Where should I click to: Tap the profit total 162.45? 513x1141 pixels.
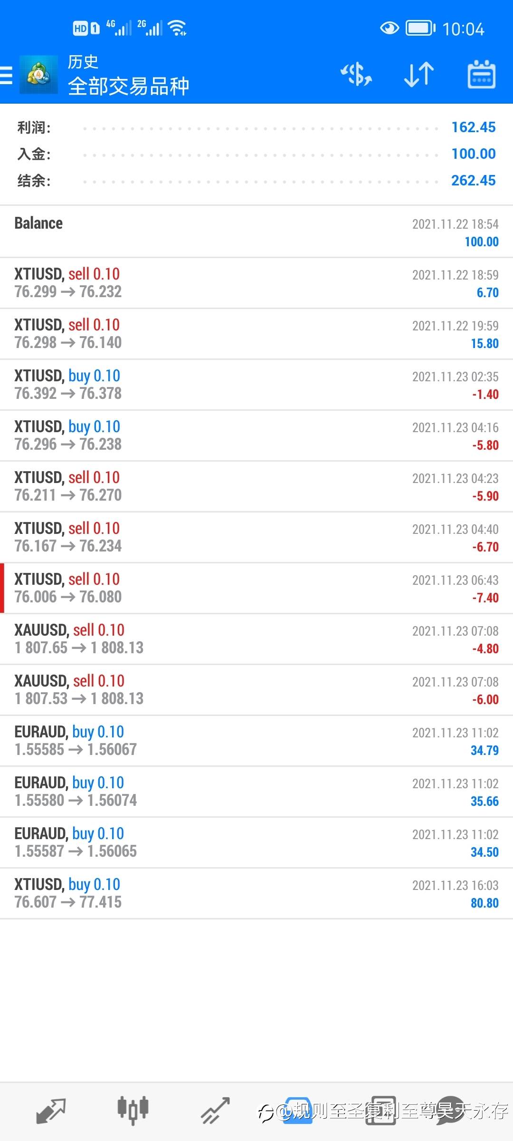[473, 127]
